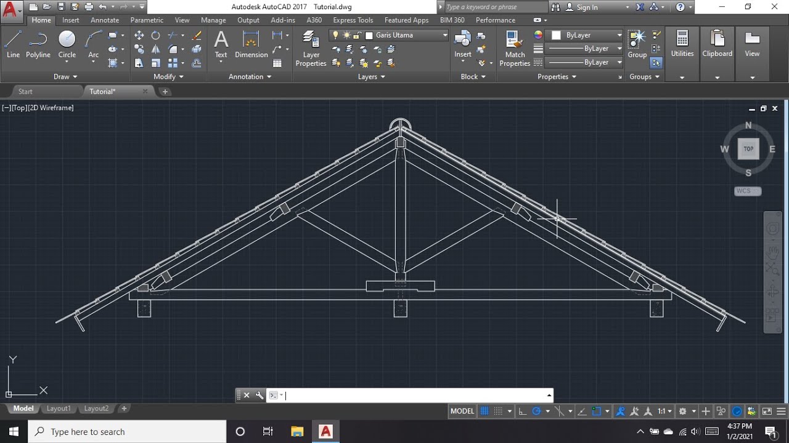Switch to the Insert ribbon tab
Viewport: 789px width, 443px height.
(x=71, y=20)
